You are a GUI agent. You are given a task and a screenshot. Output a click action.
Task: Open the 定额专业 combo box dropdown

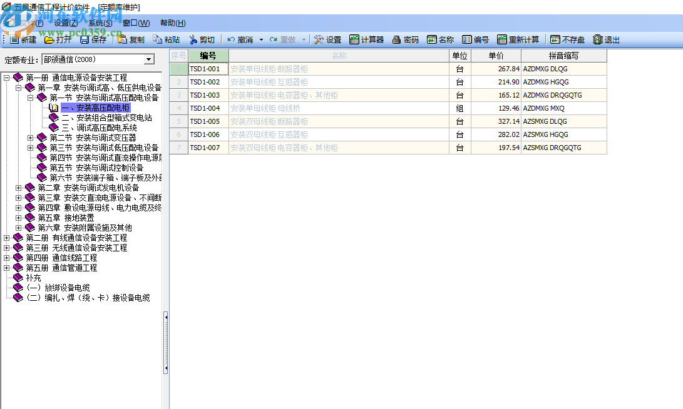(149, 59)
